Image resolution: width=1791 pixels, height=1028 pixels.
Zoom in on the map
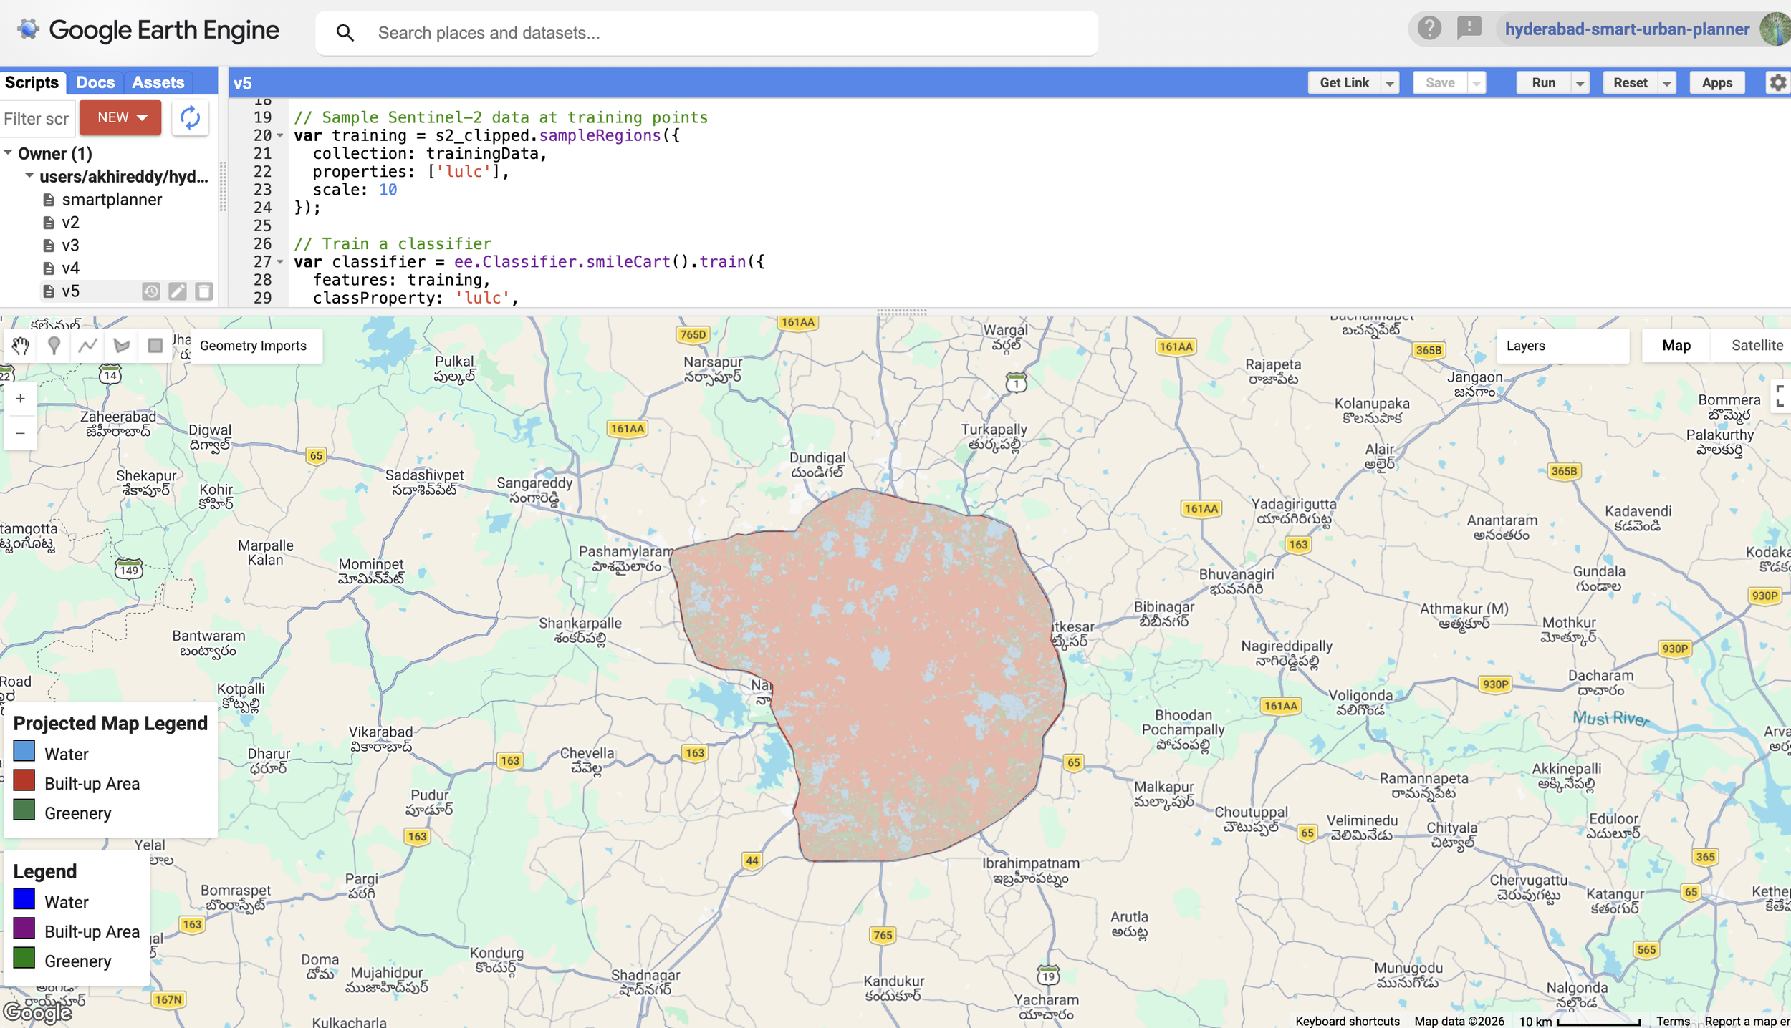20,399
